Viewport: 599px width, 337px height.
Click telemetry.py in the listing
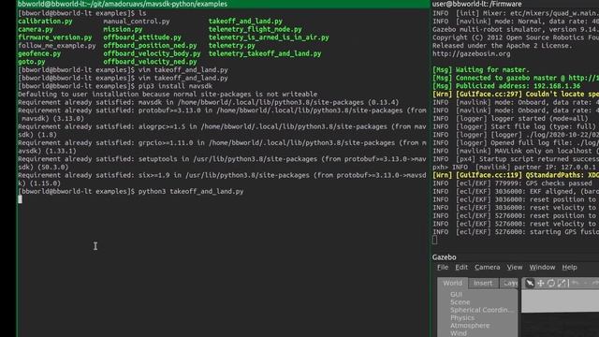[232, 46]
